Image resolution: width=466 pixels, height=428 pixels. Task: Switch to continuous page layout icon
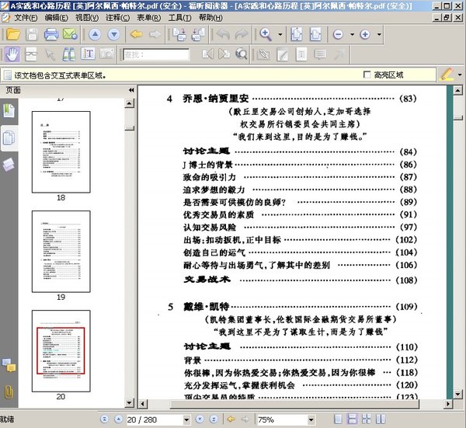click(x=352, y=419)
